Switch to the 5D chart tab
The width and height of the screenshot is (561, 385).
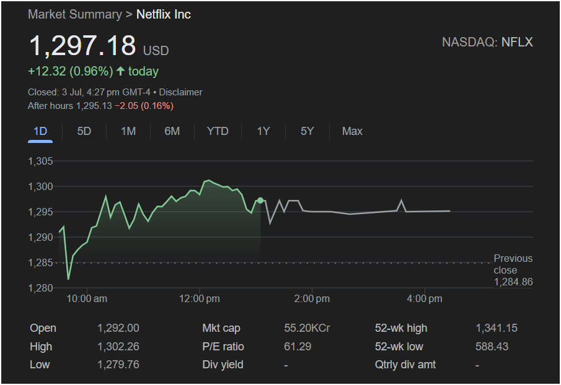coord(84,131)
